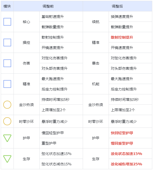Click the blue square icon beside 核心
This screenshot has height=170, width=153.
point(7,22)
